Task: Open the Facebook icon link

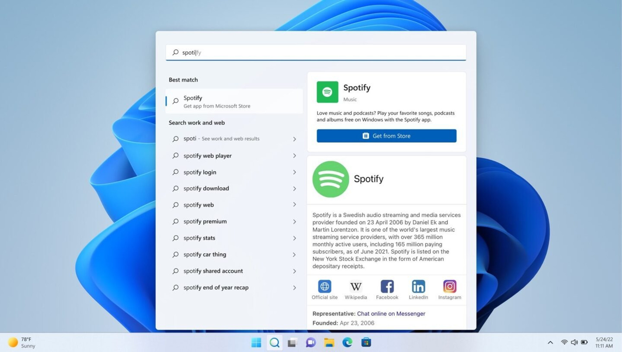Action: pyautogui.click(x=387, y=286)
